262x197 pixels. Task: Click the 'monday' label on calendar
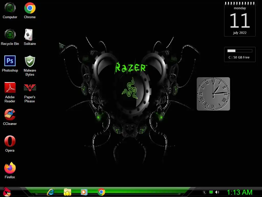240,8
